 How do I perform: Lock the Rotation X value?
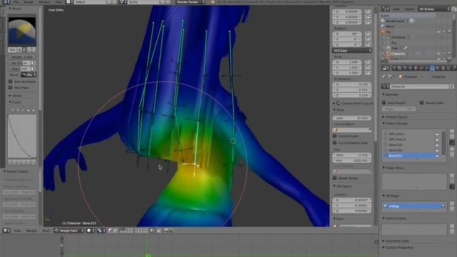coord(368,34)
